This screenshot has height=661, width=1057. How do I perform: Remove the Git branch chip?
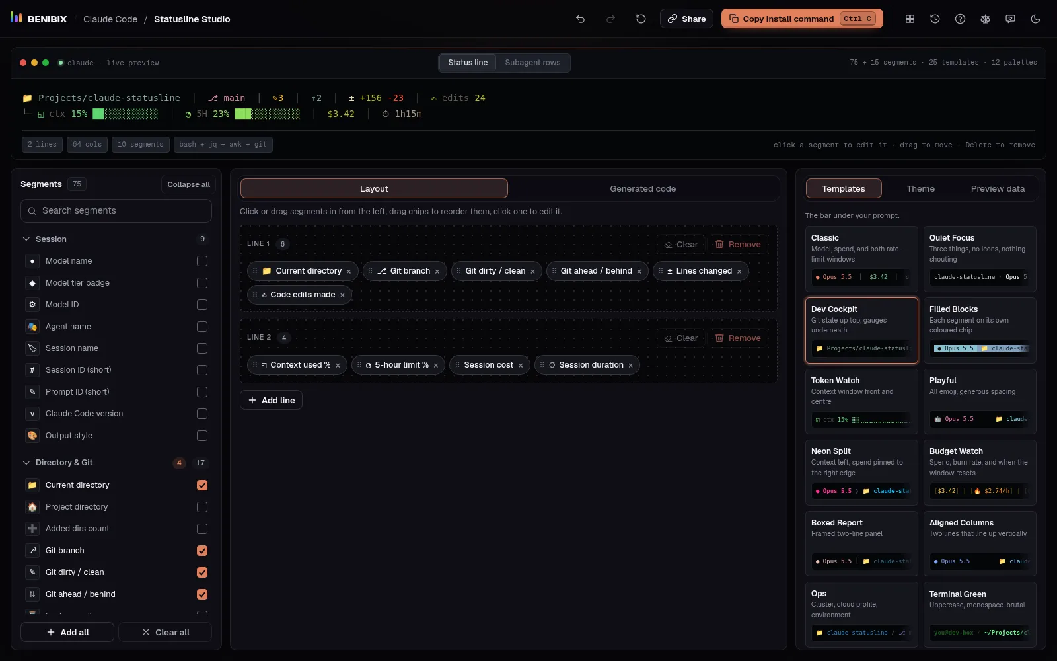pos(437,272)
